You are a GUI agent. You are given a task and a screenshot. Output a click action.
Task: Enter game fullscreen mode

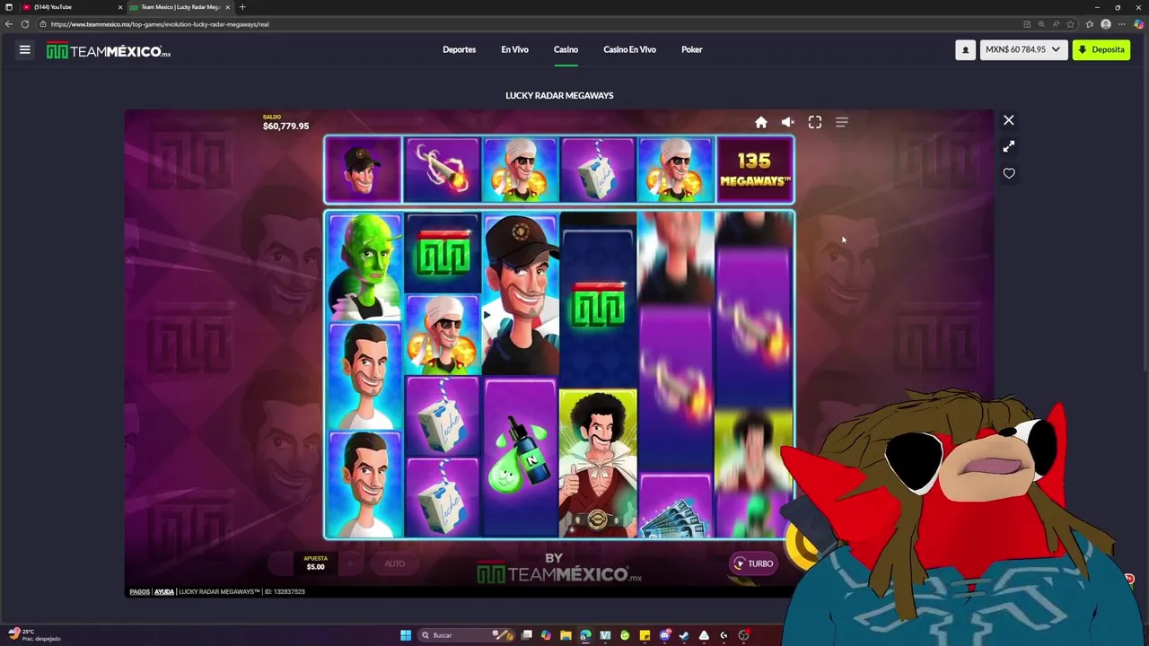(x=815, y=122)
